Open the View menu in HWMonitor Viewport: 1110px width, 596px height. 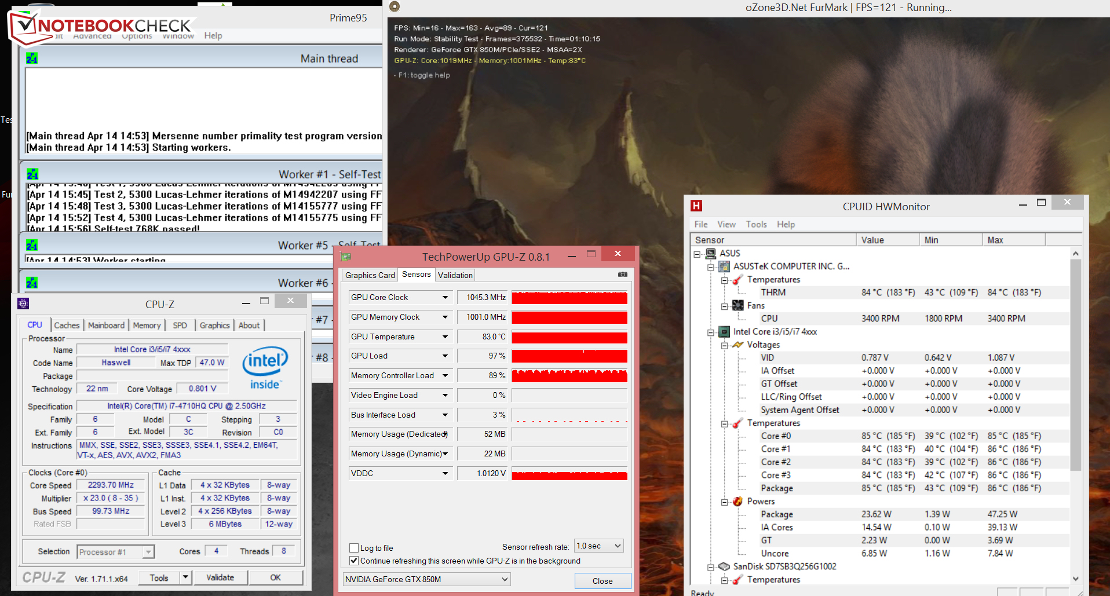pos(726,224)
